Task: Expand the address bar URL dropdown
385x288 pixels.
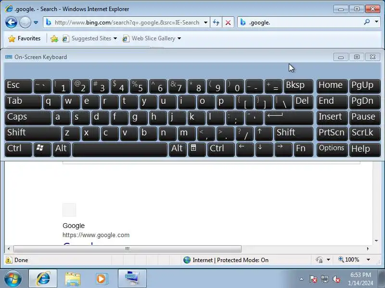Action: tap(205, 23)
